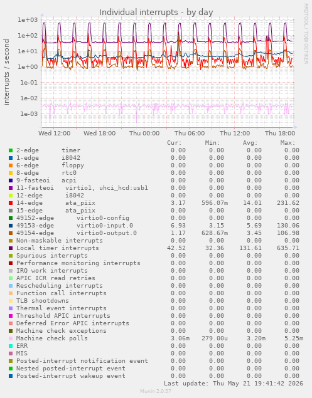Click the red 14-edge ata_piix color swatch
The image size is (312, 398).
(11, 203)
